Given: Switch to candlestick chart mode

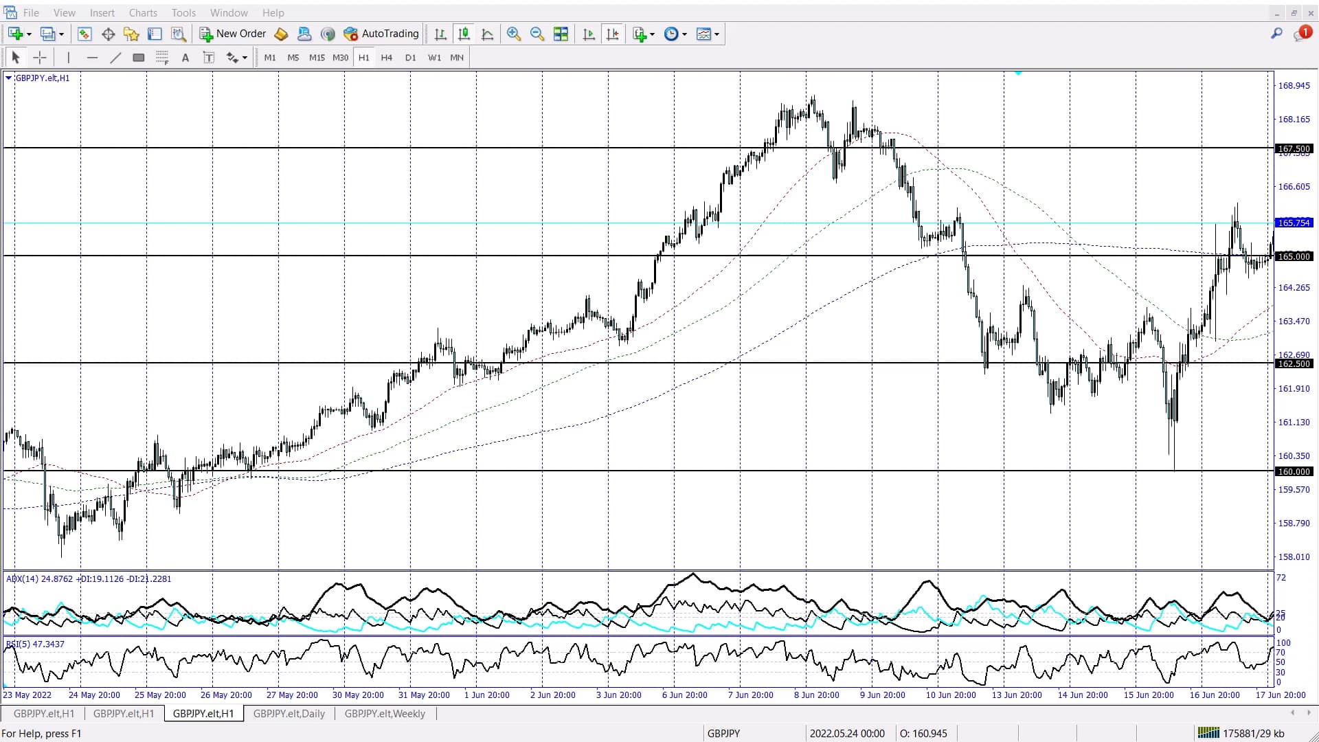Looking at the screenshot, I should tap(464, 34).
